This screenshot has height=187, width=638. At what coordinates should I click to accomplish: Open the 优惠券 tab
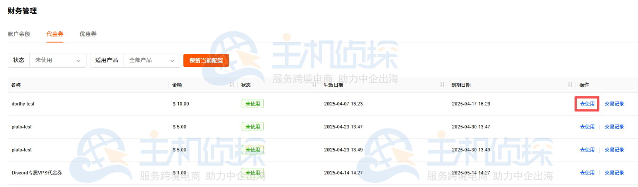(x=88, y=34)
